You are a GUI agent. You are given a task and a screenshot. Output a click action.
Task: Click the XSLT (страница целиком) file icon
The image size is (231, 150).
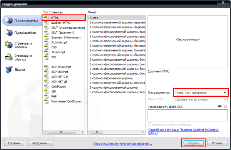tap(47, 28)
